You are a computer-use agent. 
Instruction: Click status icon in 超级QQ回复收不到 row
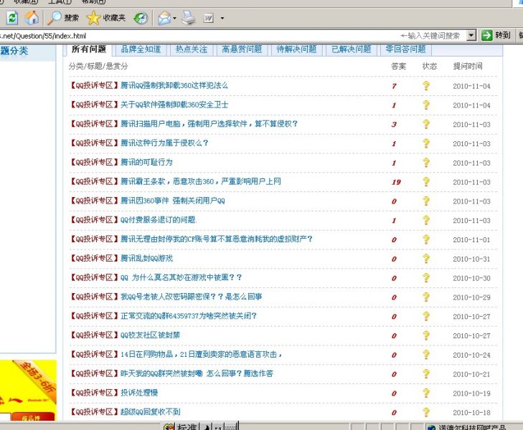click(426, 412)
